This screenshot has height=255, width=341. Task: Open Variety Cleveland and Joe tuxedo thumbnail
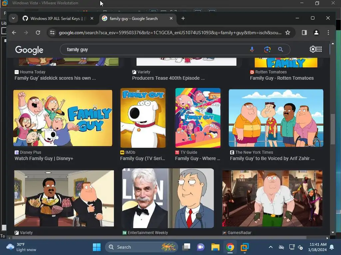tap(64, 199)
